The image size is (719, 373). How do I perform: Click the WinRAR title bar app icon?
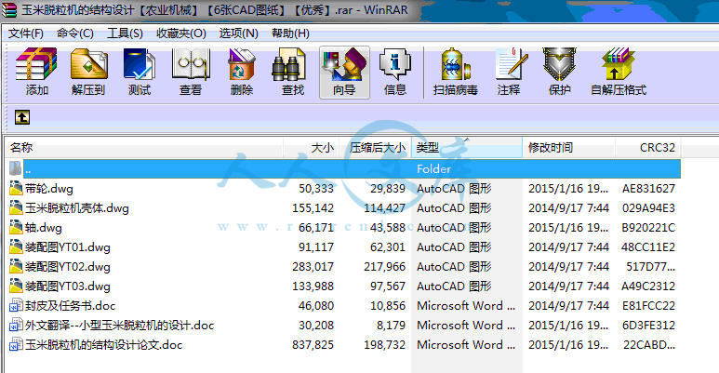coord(9,10)
